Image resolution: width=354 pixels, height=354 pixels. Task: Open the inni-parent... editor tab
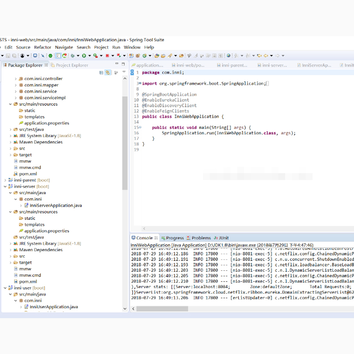point(232,65)
